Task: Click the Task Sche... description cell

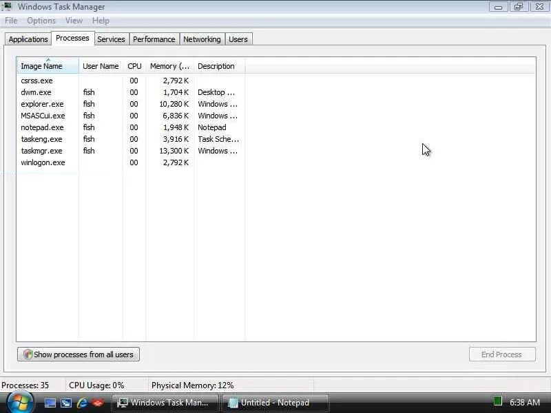Action: [218, 139]
